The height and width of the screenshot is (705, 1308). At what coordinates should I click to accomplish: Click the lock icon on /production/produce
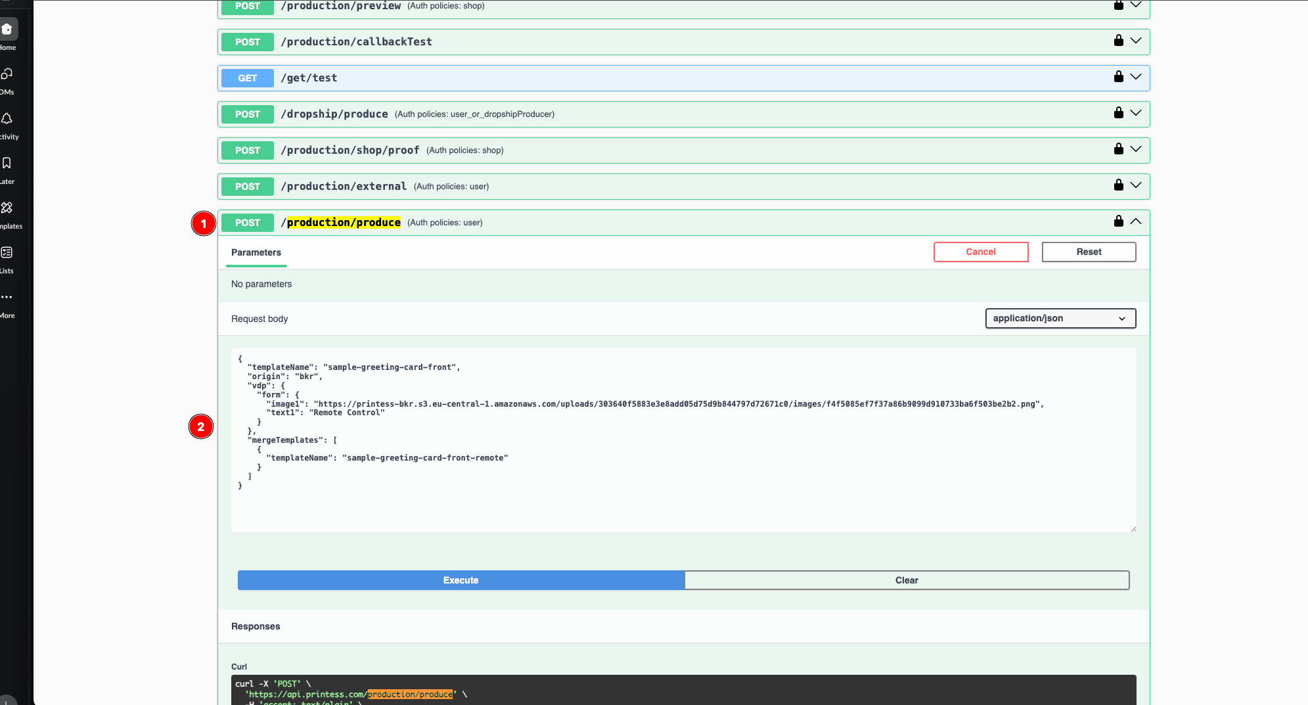tap(1118, 221)
